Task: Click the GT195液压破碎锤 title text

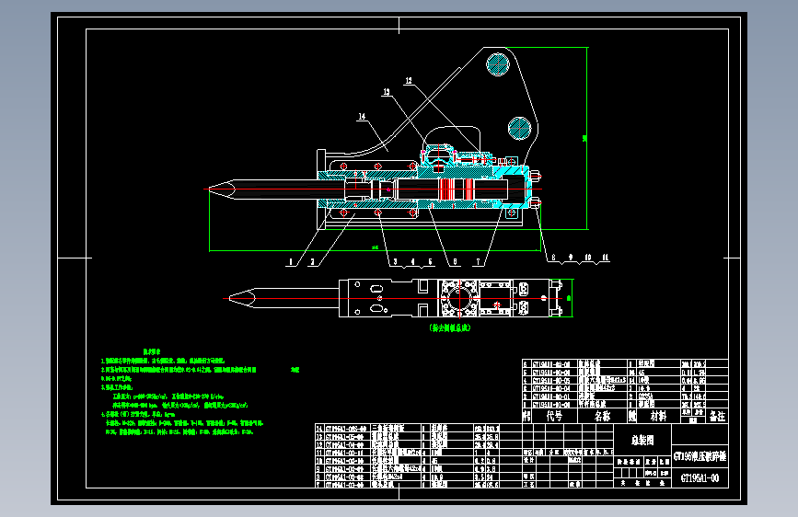Action: click(x=700, y=456)
